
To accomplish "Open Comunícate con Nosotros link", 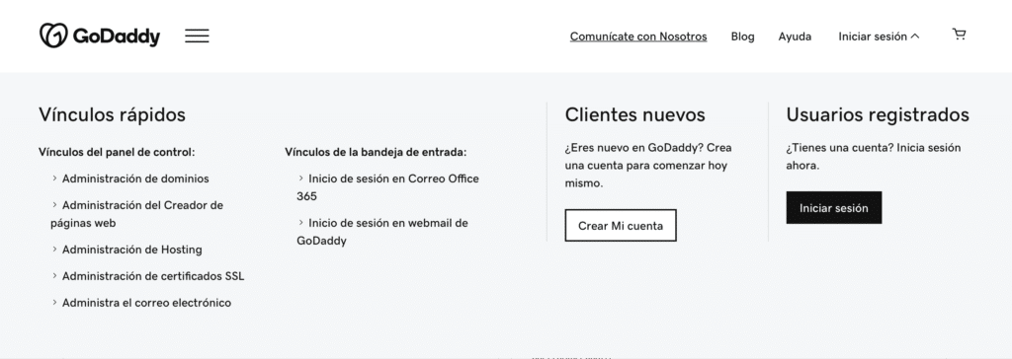I will 638,36.
